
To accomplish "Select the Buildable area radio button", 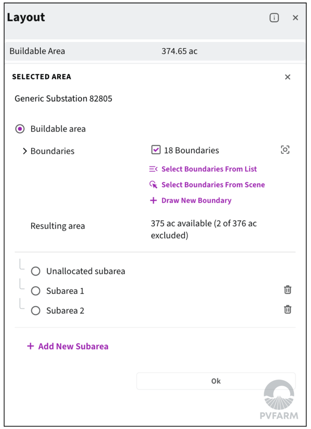I will click(x=20, y=129).
